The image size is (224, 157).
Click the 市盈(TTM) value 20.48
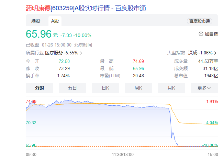pyautogui.click(x=138, y=76)
